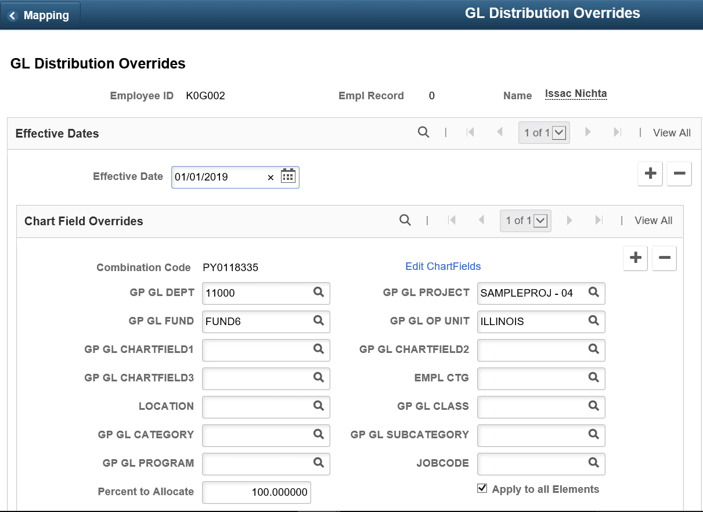Open the lookup for GP GL CLASS
The image size is (703, 512).
tap(593, 407)
